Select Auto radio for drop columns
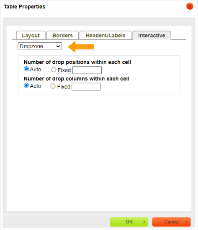This screenshot has height=230, width=198. point(26,85)
